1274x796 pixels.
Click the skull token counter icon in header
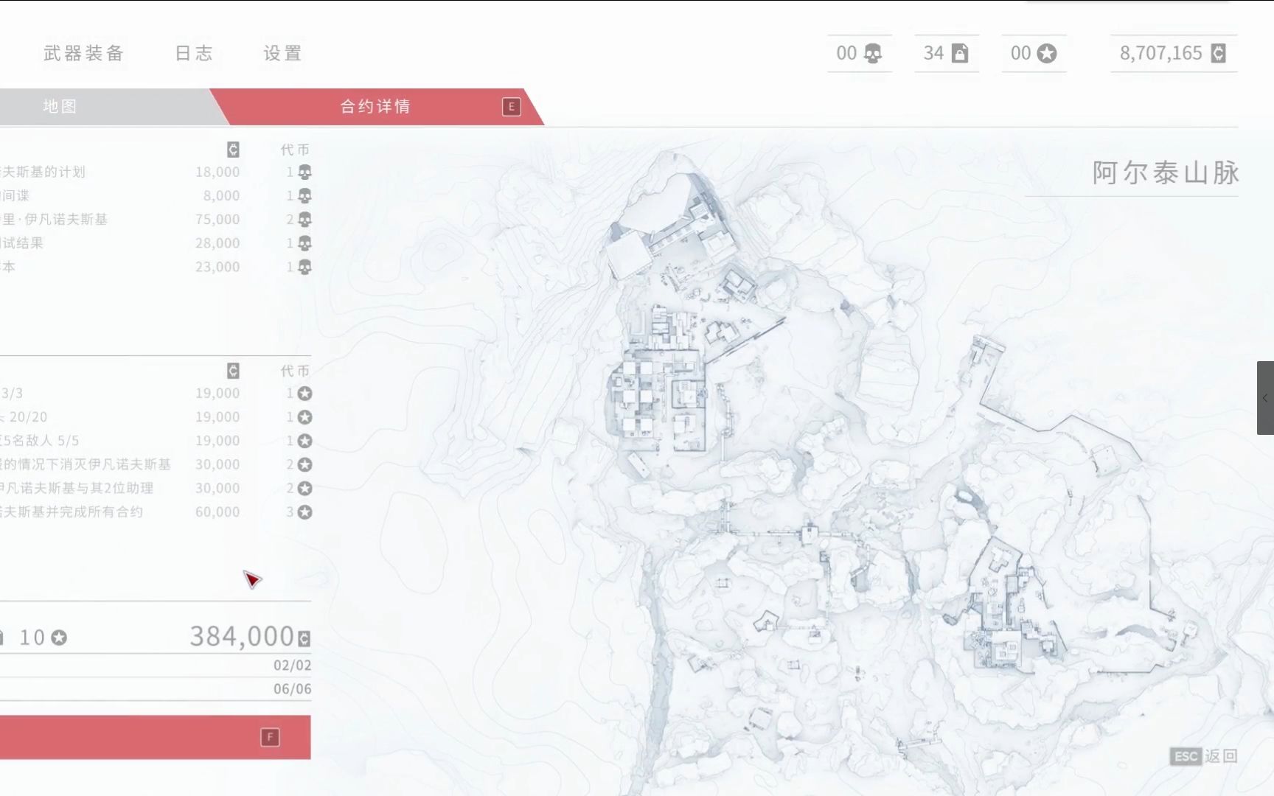click(x=872, y=53)
